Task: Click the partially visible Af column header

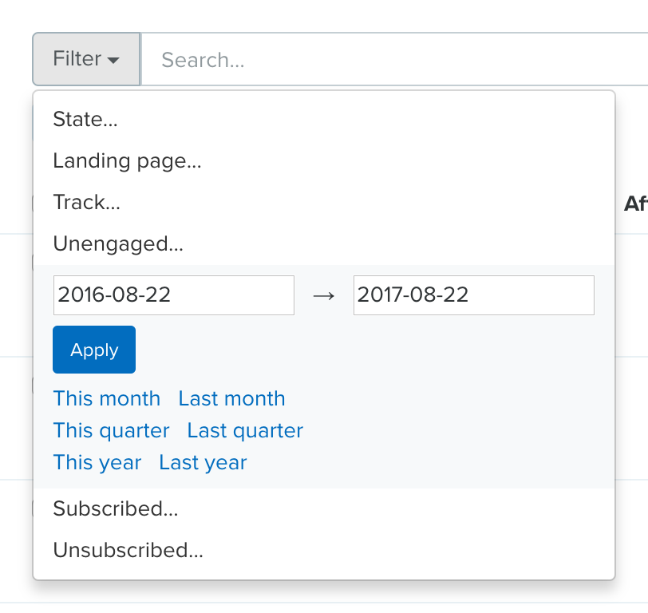Action: (x=635, y=204)
